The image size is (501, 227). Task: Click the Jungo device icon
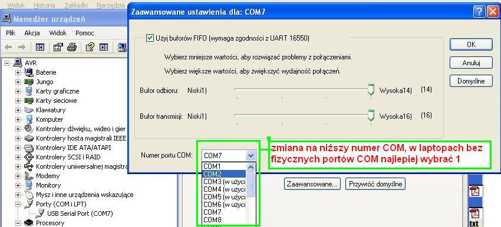click(29, 82)
